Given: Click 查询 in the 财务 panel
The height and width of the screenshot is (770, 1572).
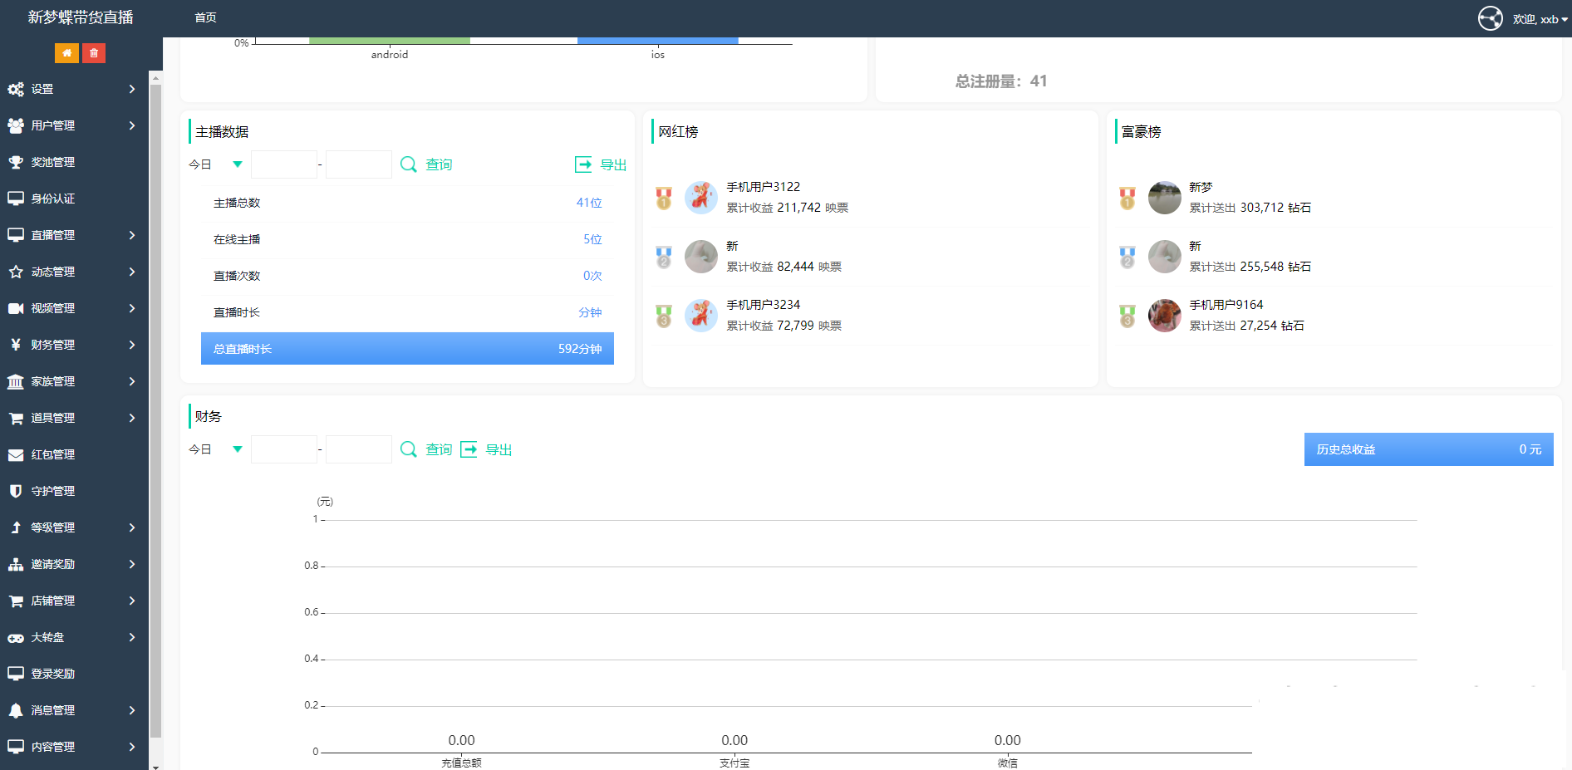Looking at the screenshot, I should [x=439, y=449].
